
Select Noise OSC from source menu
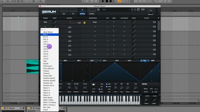[49, 76]
